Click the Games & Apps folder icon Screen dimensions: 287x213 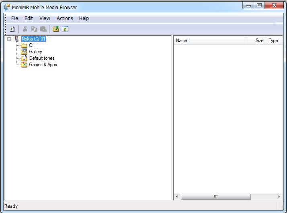[x=24, y=65]
